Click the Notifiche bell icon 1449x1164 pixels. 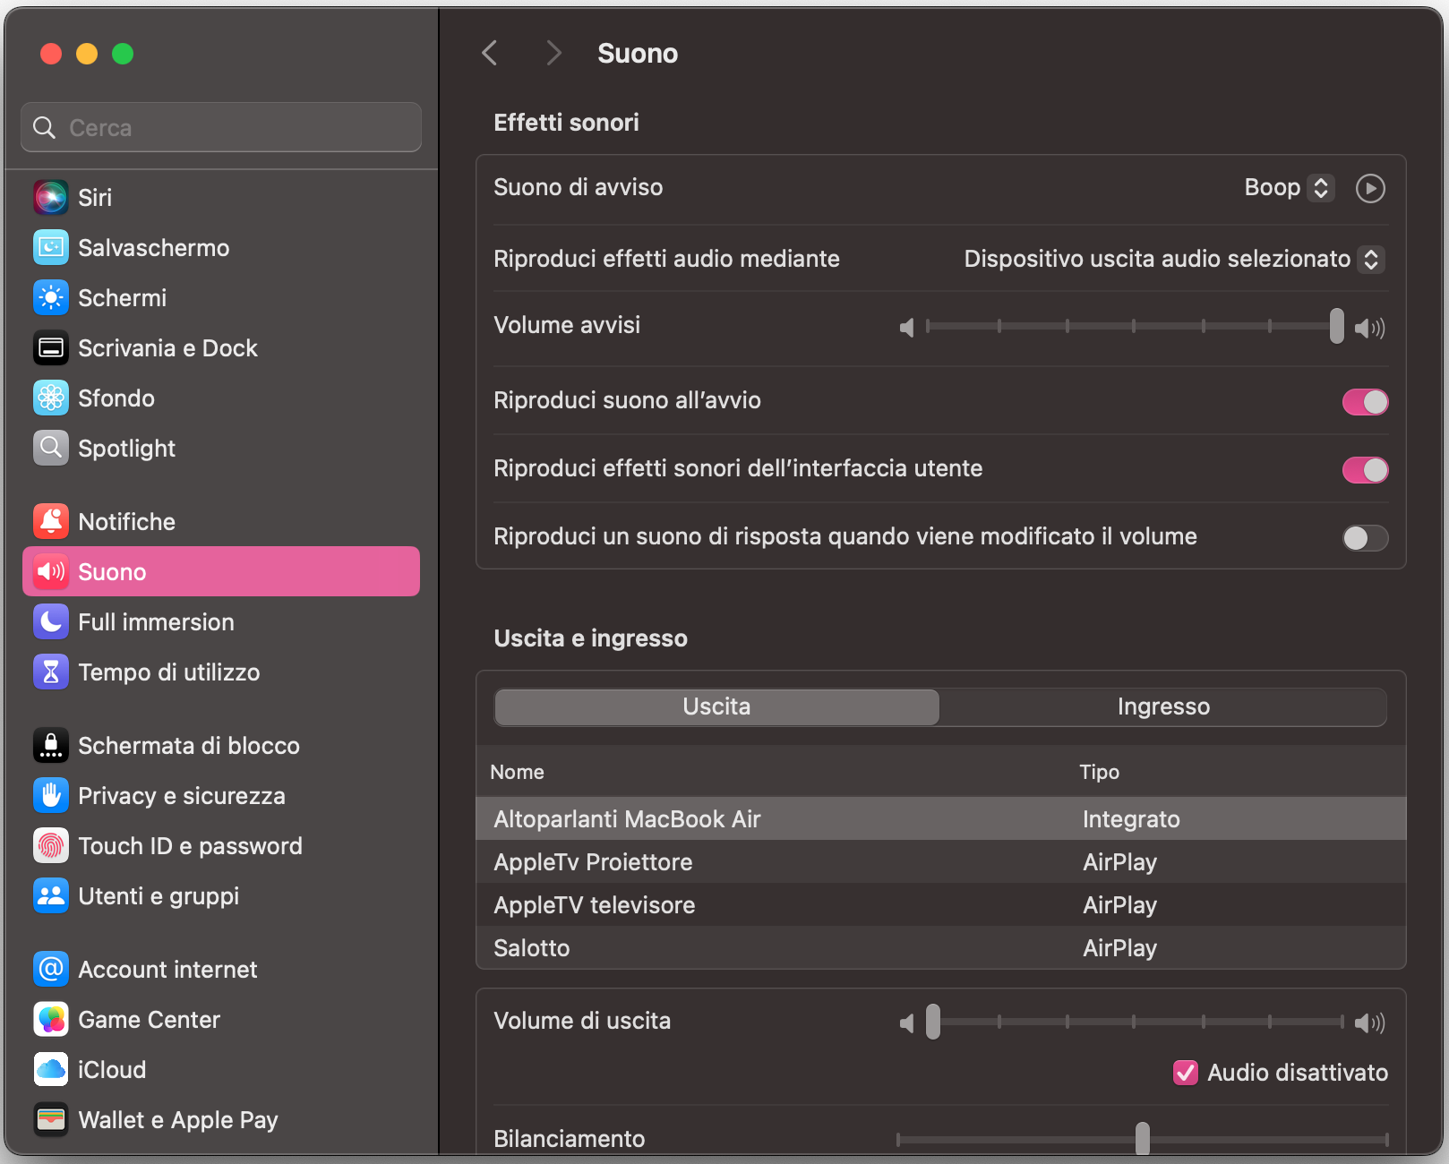[51, 521]
